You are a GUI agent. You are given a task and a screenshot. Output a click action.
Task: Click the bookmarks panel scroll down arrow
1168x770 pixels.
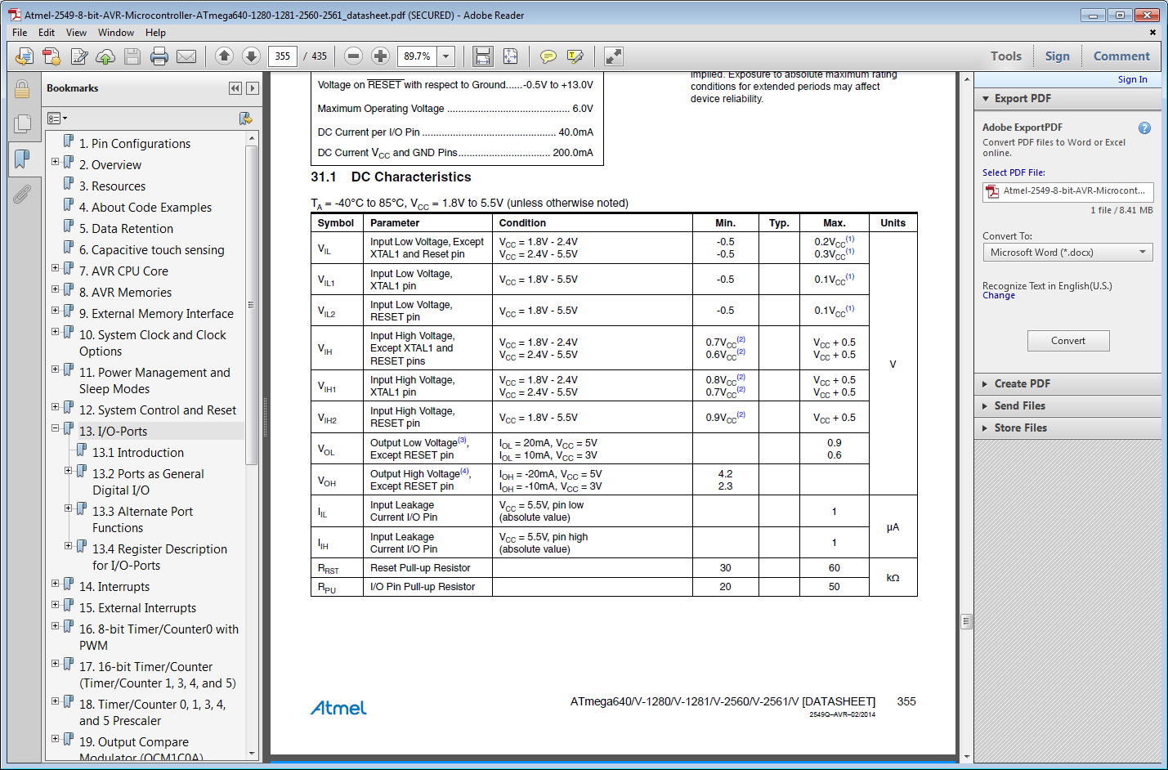252,754
